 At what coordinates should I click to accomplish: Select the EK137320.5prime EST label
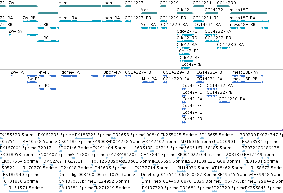tap(160, 188)
